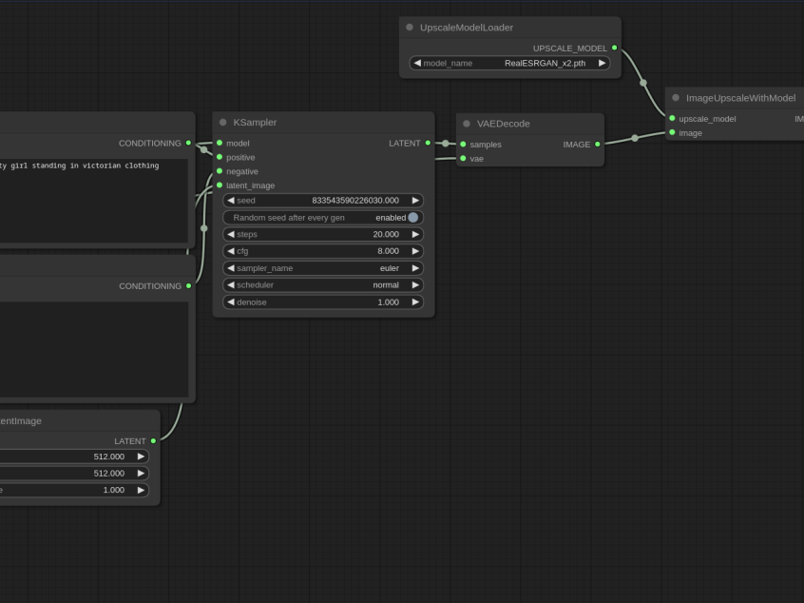Decrease steps using the left arrow

coord(231,234)
